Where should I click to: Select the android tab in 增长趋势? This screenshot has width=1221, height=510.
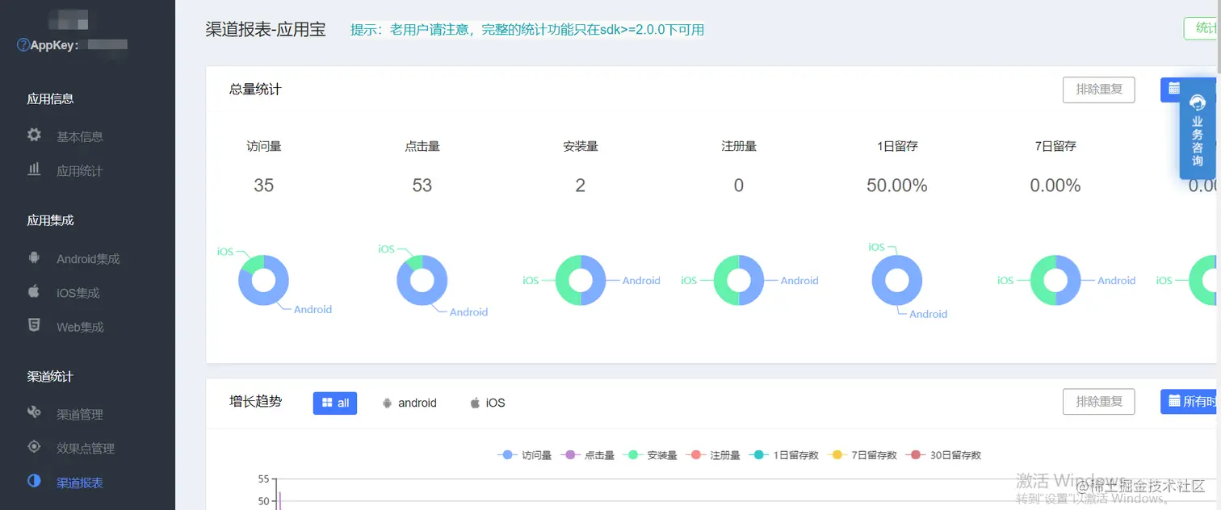point(409,403)
